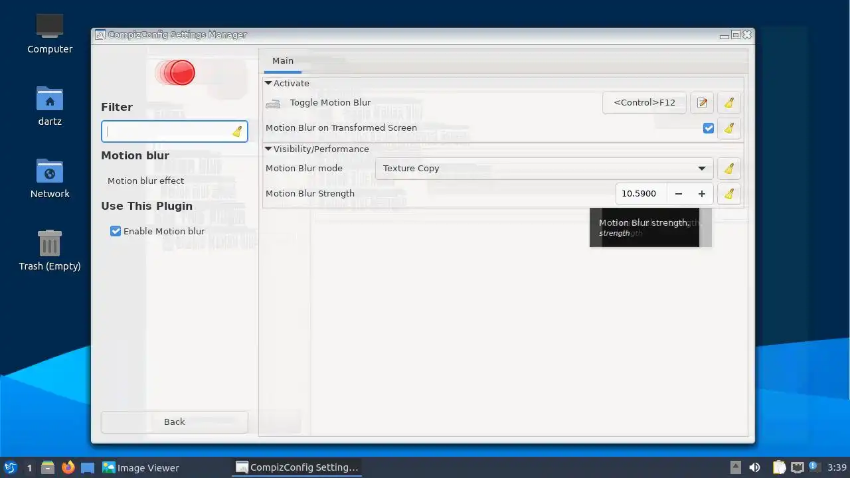The image size is (850, 478).
Task: Open the Network desktop icon
Action: [50, 179]
